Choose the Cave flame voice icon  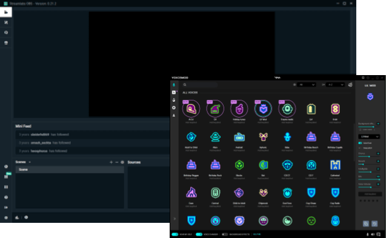pos(191,193)
